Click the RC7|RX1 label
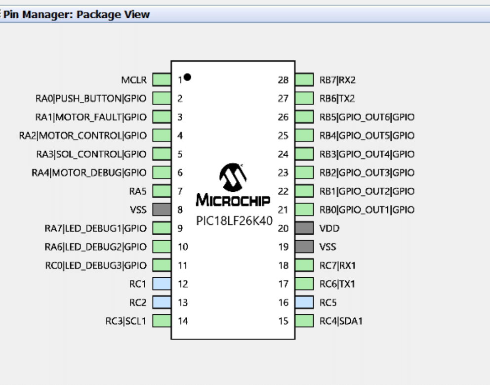This screenshot has width=490, height=385. point(337,265)
